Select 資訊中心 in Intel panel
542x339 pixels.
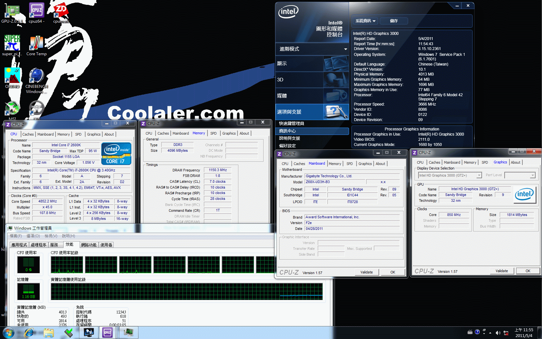tap(312, 131)
